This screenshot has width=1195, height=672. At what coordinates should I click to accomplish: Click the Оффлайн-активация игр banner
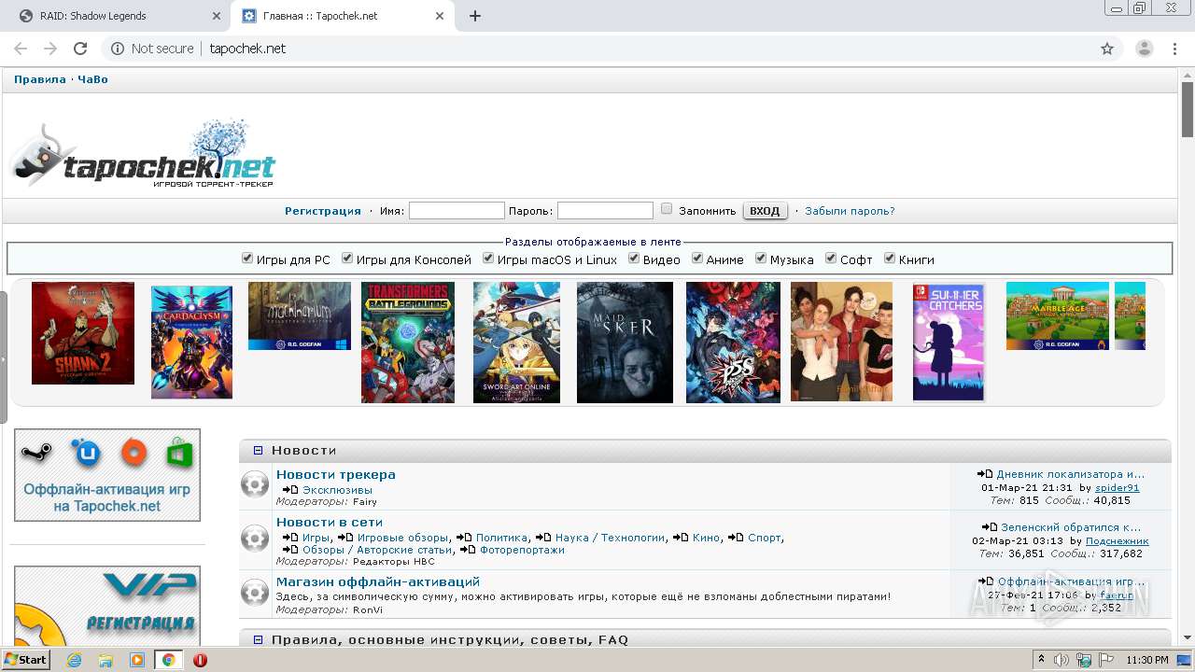pos(107,475)
